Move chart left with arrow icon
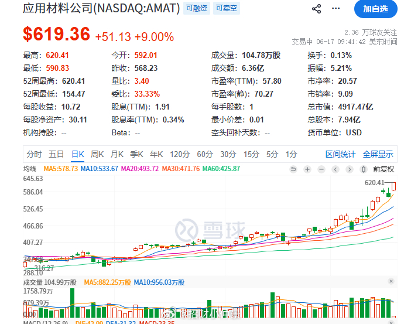This screenshot has width=404, height=324. [x=335, y=169]
